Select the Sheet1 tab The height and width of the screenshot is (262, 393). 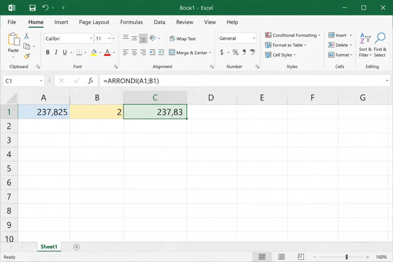coord(49,247)
